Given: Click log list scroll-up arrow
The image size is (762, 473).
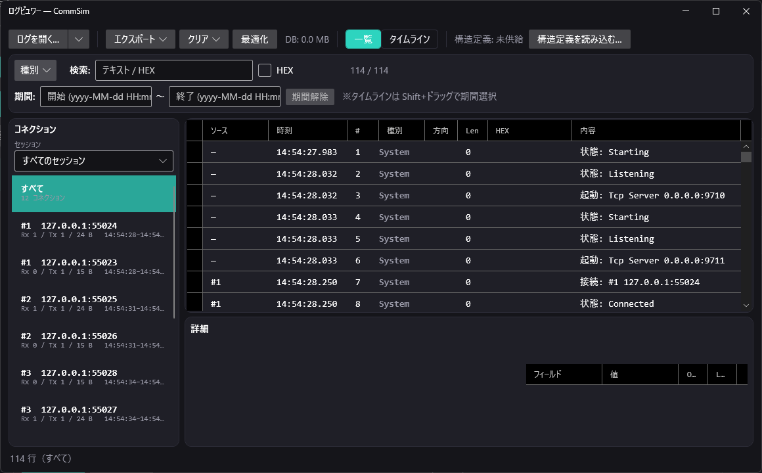Looking at the screenshot, I should pyautogui.click(x=746, y=146).
